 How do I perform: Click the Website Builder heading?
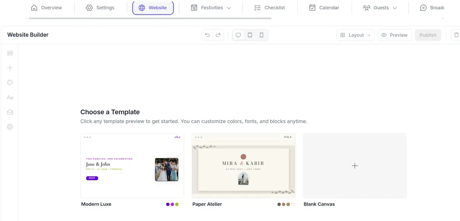tap(28, 35)
